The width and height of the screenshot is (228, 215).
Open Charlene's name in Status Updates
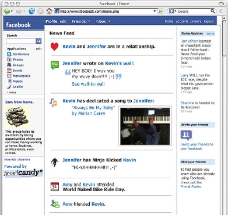[187, 103]
